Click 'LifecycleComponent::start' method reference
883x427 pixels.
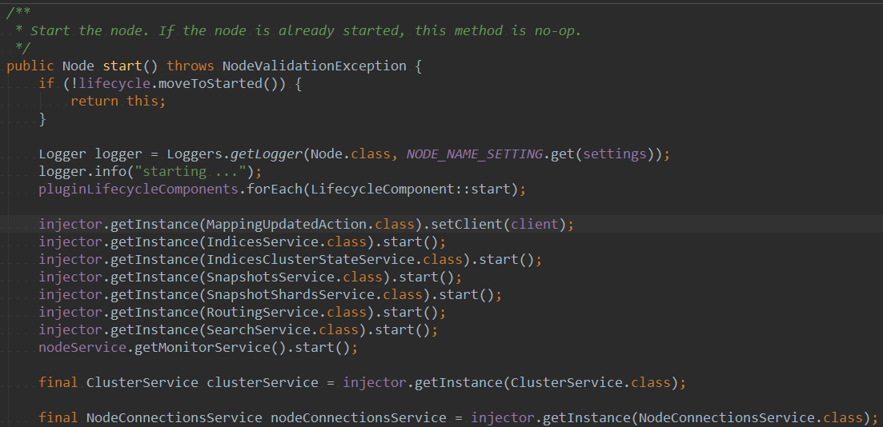(410, 189)
